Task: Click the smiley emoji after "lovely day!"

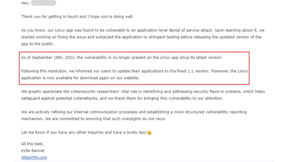Action: [x=149, y=133]
